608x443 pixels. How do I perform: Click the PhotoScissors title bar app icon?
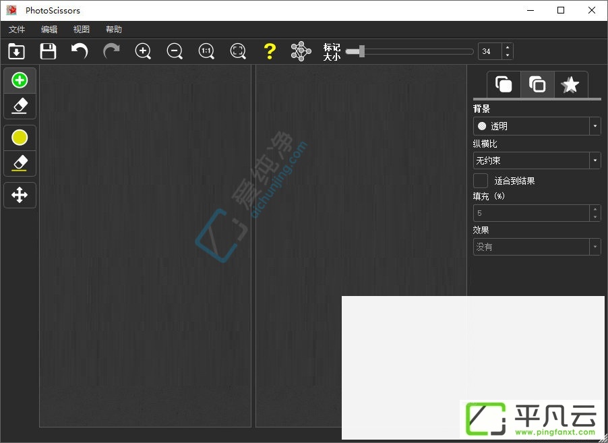pyautogui.click(x=11, y=11)
